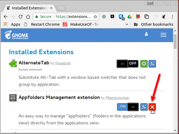Image resolution: width=179 pixels, height=134 pixels.
Task: Click the red book extension icon
Action: (x=138, y=17)
